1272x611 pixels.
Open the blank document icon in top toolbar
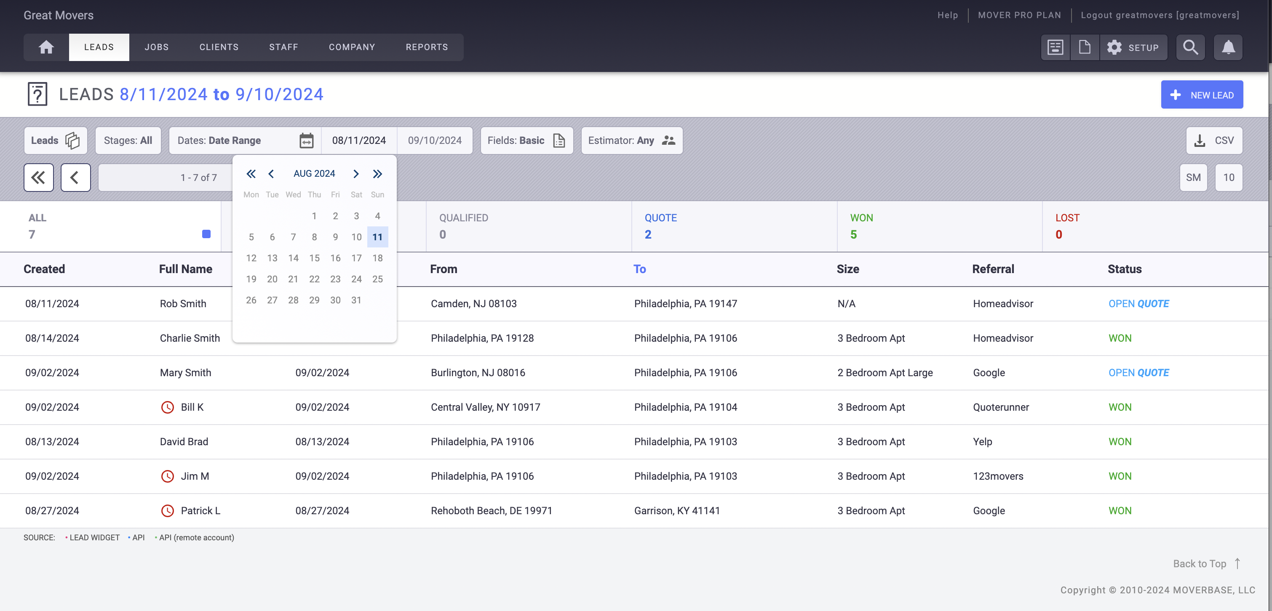(1085, 48)
